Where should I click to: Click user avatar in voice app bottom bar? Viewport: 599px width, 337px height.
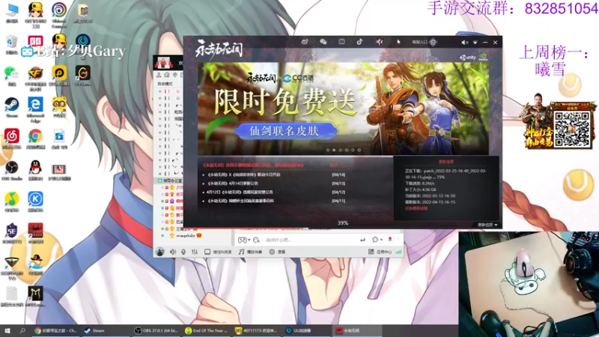160,252
